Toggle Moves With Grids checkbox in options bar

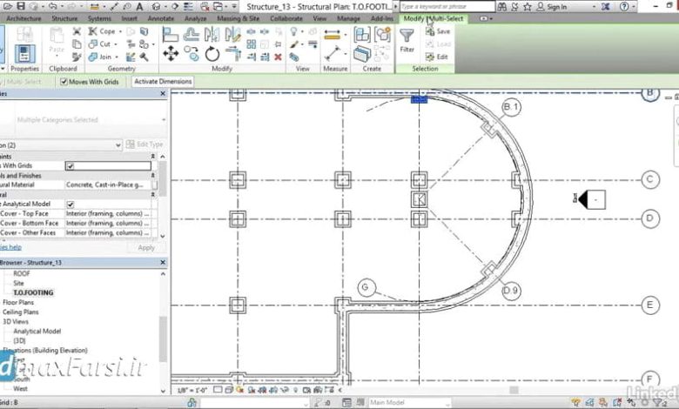64,82
